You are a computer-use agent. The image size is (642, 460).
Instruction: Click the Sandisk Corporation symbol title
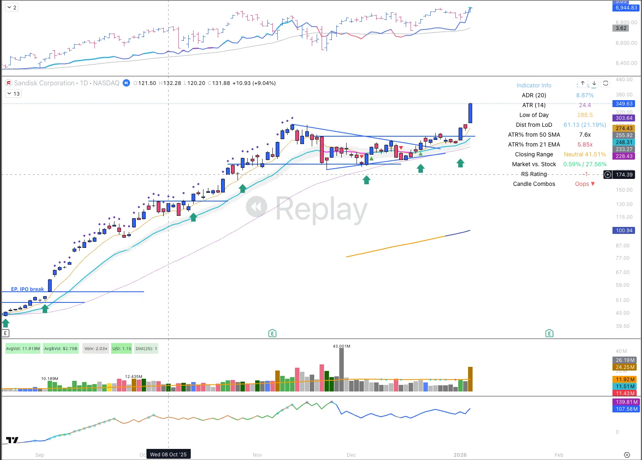[x=44, y=83]
